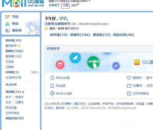Click the 注册英文邮箱帐号 link

(x=58, y=24)
